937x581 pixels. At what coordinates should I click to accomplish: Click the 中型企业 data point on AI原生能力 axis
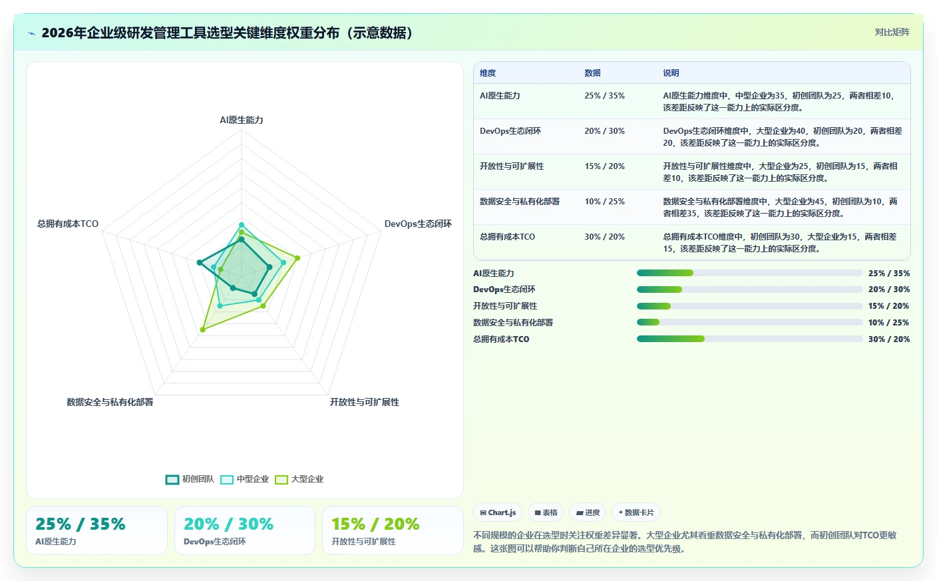pyautogui.click(x=242, y=225)
